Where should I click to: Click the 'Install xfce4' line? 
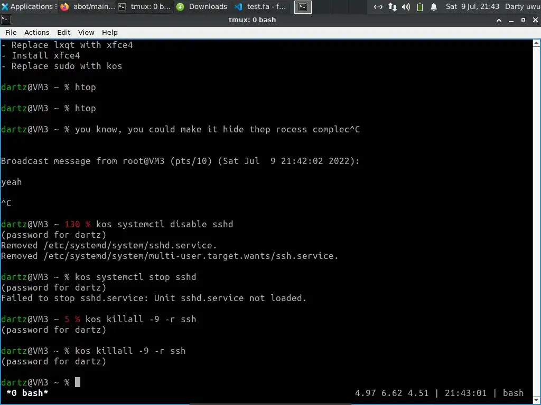(x=40, y=55)
